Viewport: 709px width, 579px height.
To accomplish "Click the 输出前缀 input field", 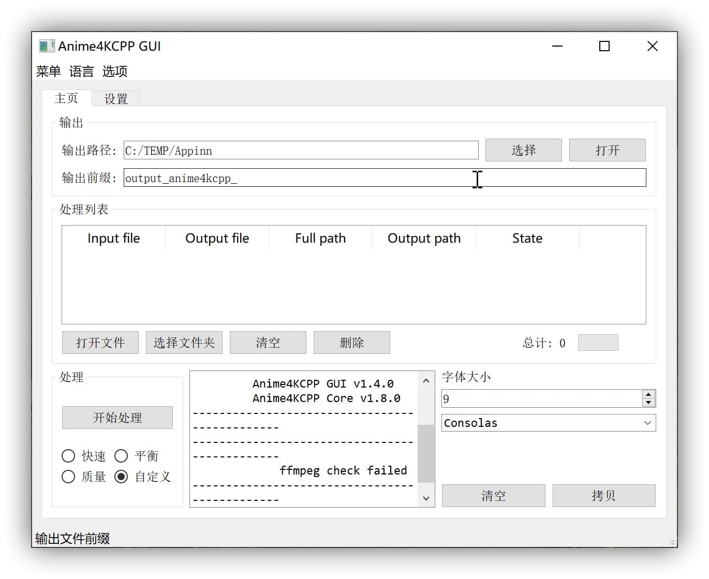I will 385,178.
